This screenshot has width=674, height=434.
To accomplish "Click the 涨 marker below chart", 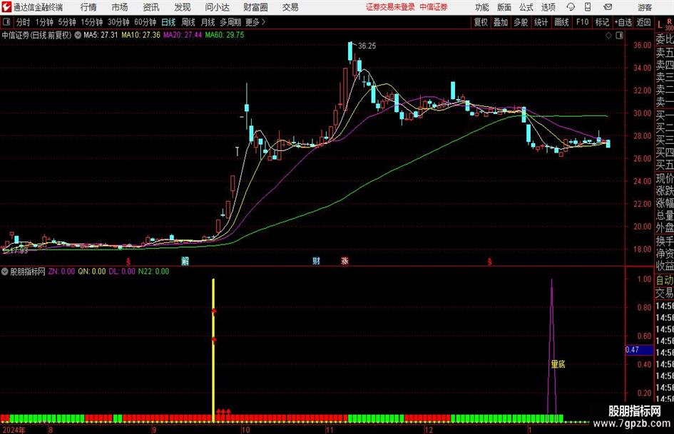I will (x=344, y=261).
